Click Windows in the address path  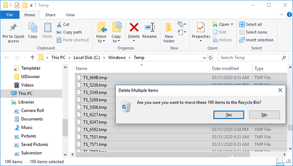tap(117, 58)
